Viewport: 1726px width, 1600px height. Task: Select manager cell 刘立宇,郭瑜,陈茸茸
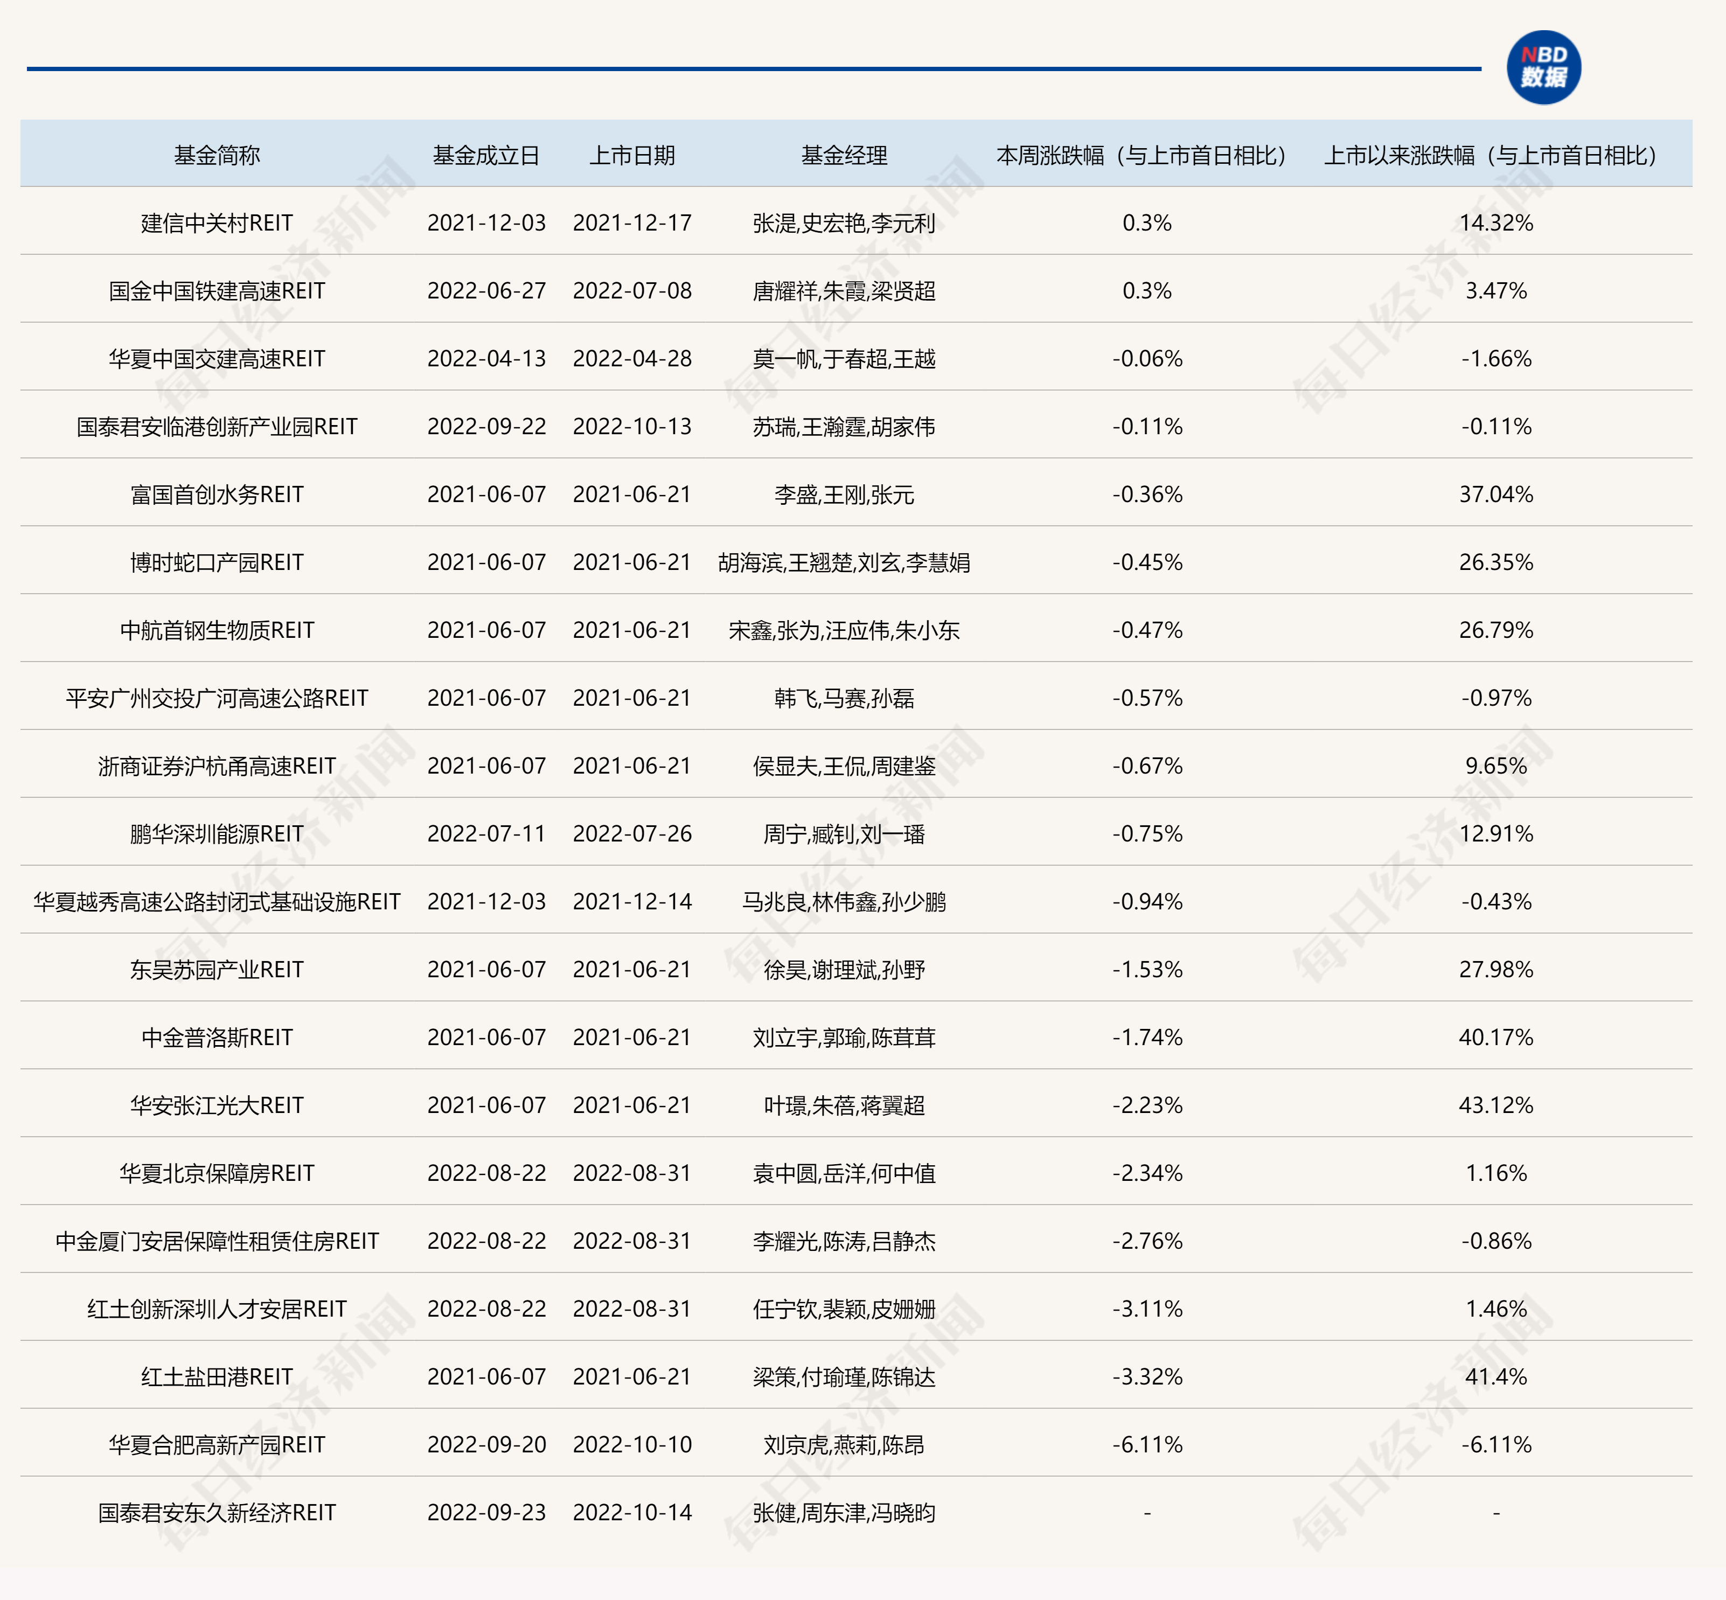coord(844,1037)
